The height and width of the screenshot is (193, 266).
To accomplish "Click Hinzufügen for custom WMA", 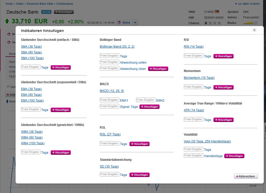I will click(61, 153).
